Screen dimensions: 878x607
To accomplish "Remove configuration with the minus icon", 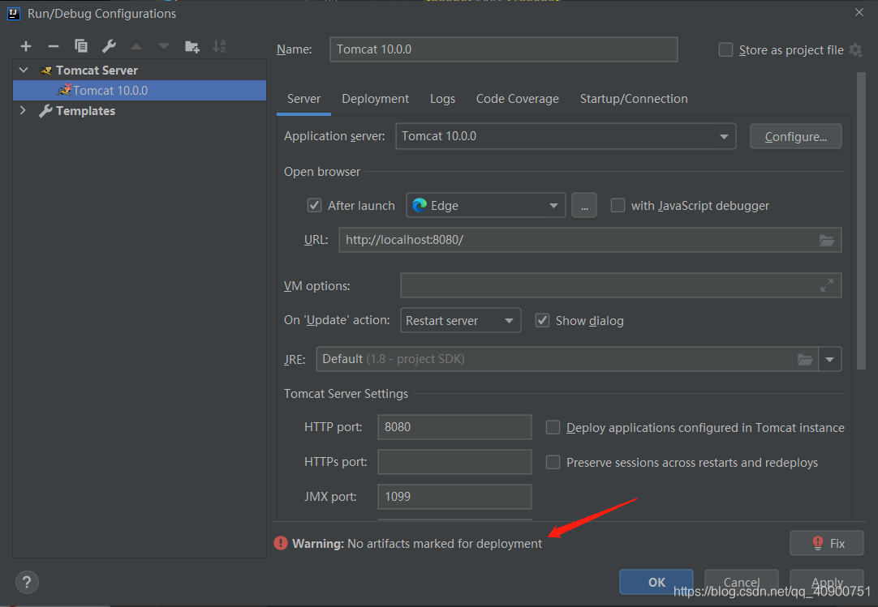I will coord(54,46).
